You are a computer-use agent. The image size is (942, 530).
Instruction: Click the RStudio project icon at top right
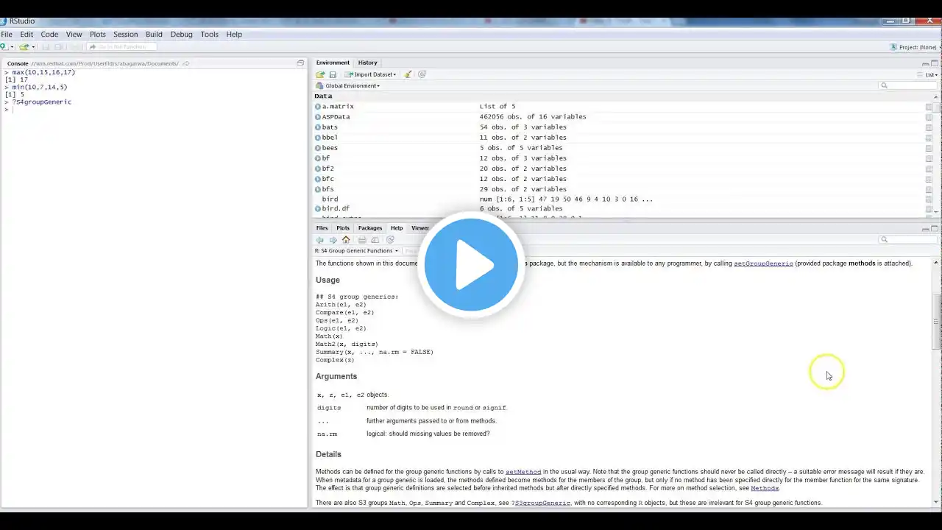893,47
